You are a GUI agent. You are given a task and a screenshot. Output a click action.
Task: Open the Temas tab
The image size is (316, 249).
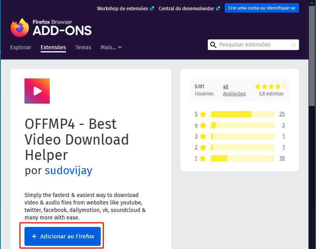(83, 47)
